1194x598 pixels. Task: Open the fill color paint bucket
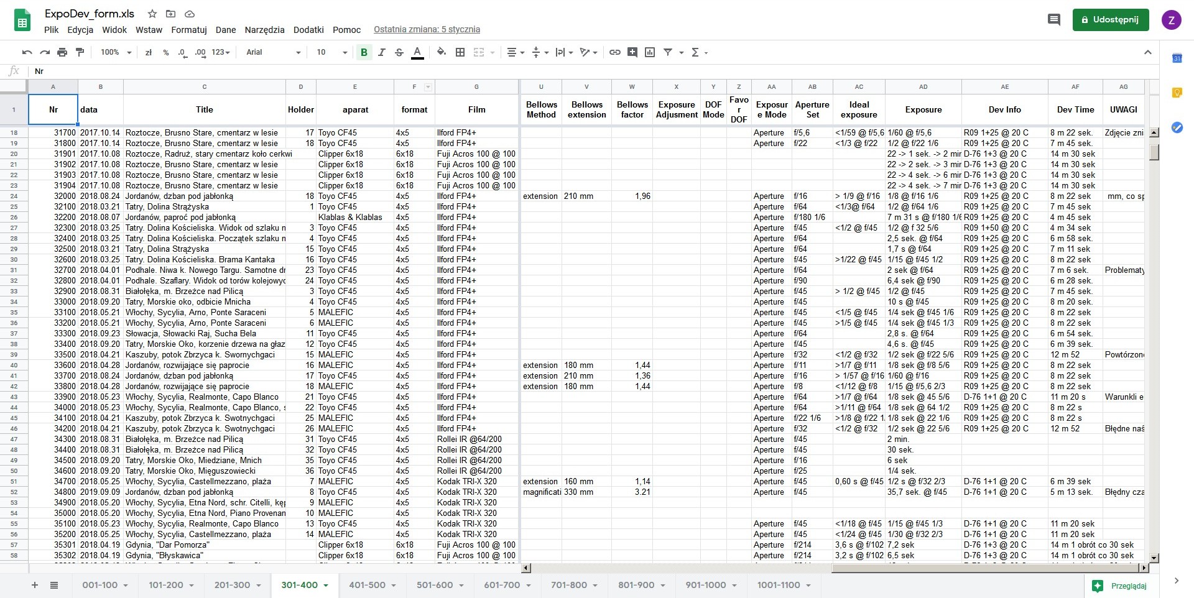(441, 52)
